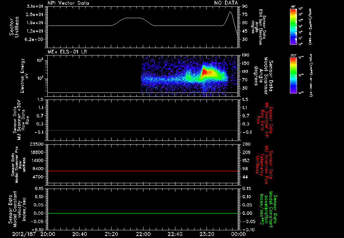Click the 'Electron Energy eV' axis label
This screenshot has height=238, width=344.
click(24, 76)
